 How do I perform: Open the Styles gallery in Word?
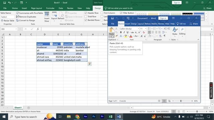click(x=175, y=32)
